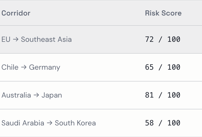Click the arrow between Chile and Germany

coord(24,67)
